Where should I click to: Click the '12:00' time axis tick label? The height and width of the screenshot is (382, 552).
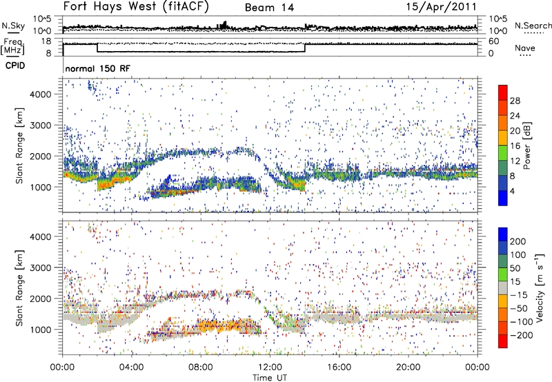tap(270, 368)
